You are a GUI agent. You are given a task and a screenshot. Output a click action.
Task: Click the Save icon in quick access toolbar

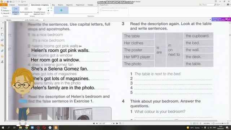[8, 1]
